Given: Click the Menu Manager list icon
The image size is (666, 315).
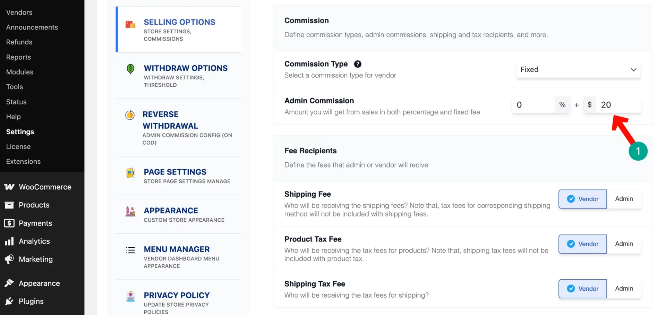Looking at the screenshot, I should coord(130,250).
